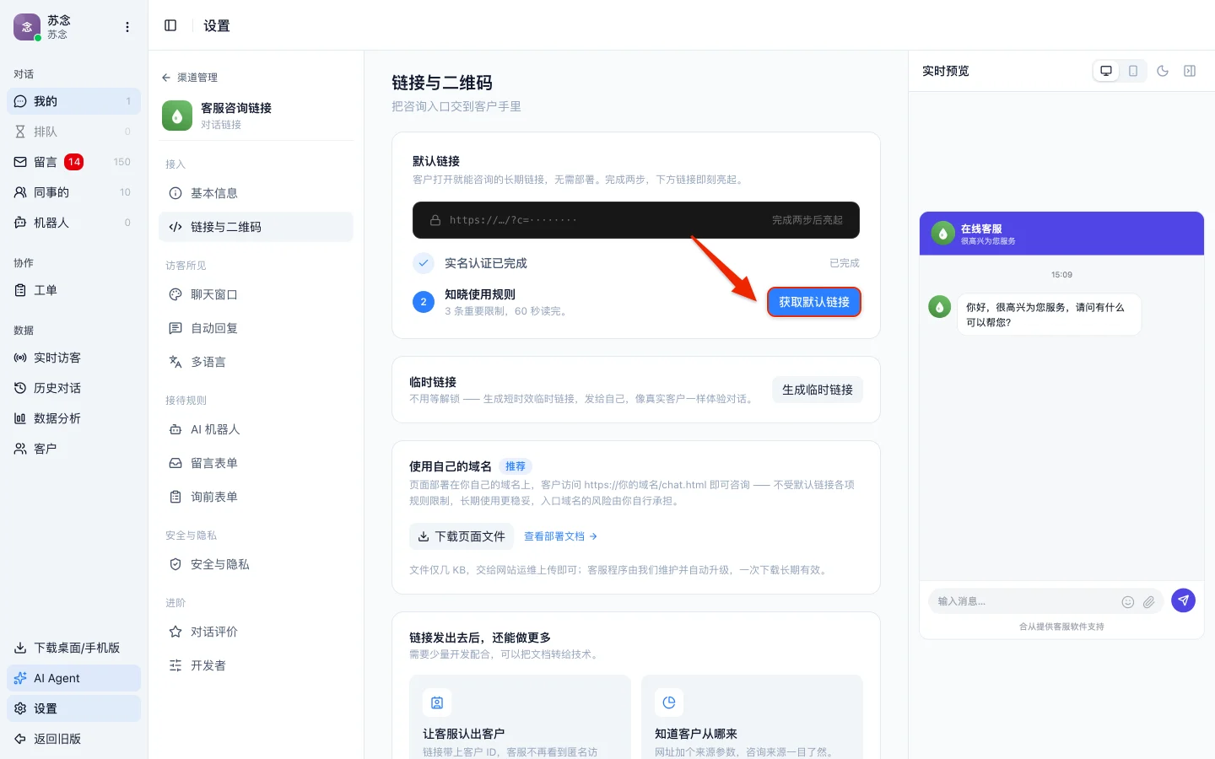
Task: Select 自动回复 settings item
Action: coord(256,328)
